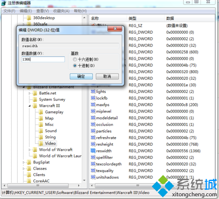This screenshot has width=219, height=199.
Task: Select the Clients tree item
Action: pyautogui.click(x=39, y=175)
